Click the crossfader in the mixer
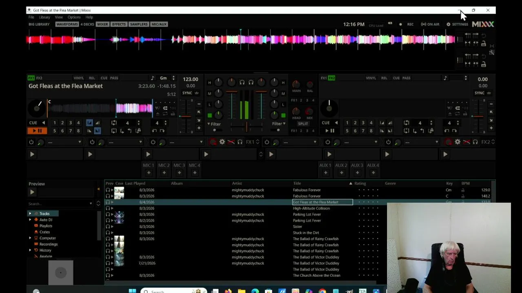The image size is (522, 293). (x=246, y=127)
